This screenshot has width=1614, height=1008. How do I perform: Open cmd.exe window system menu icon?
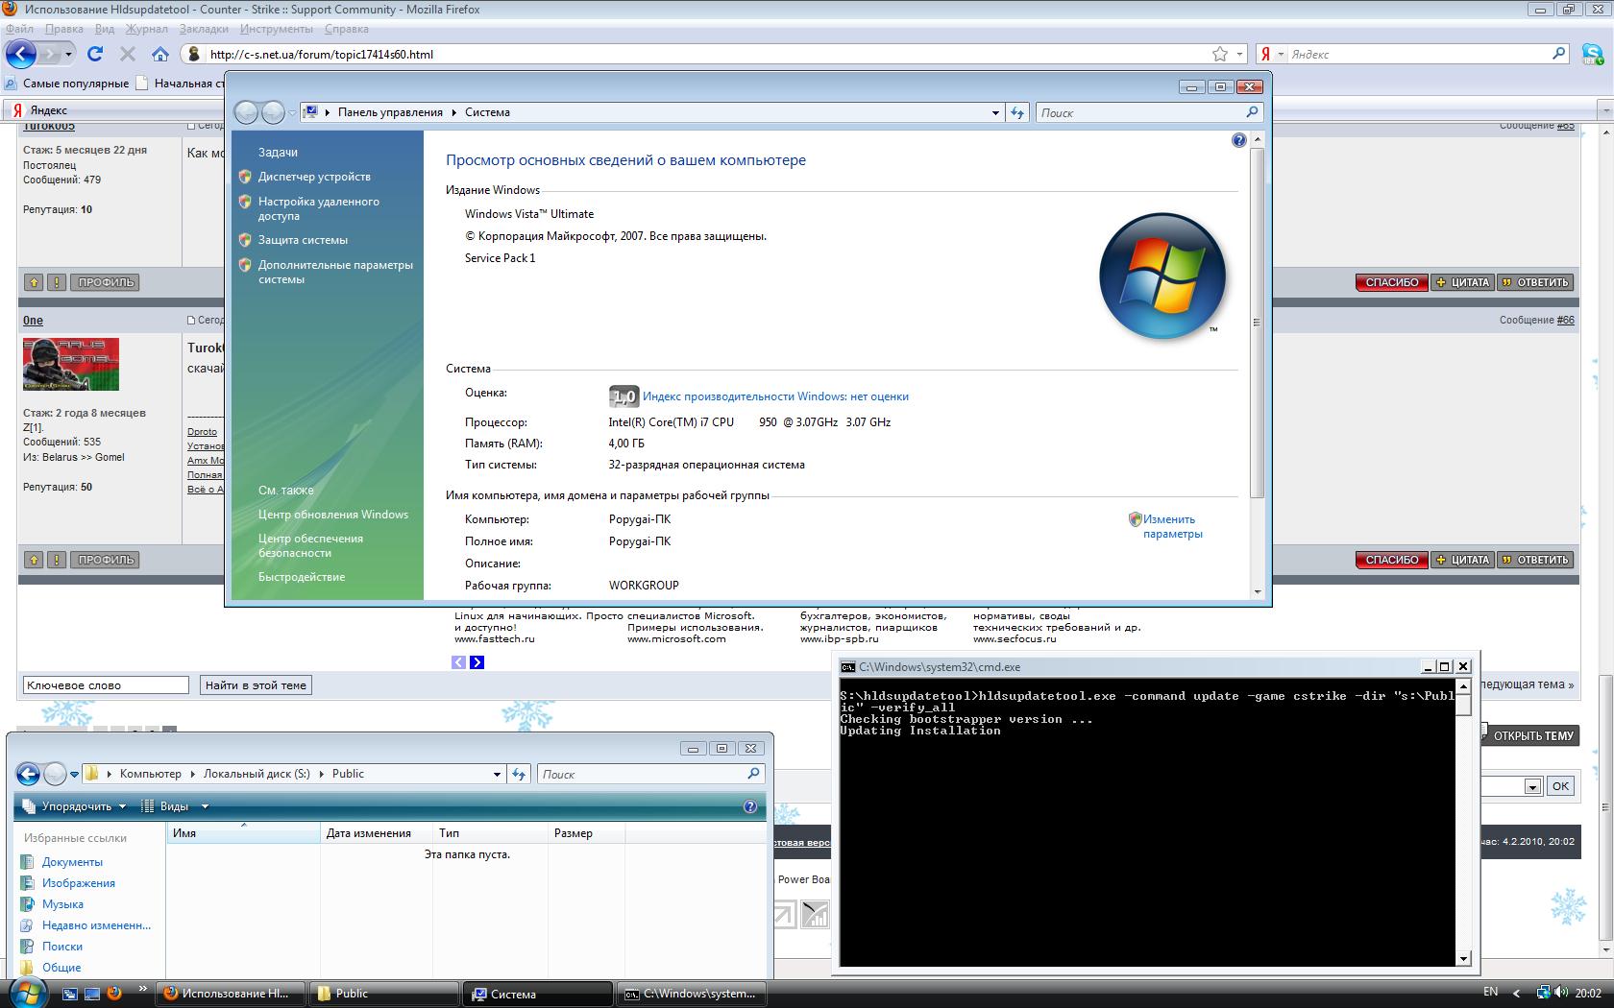847,666
